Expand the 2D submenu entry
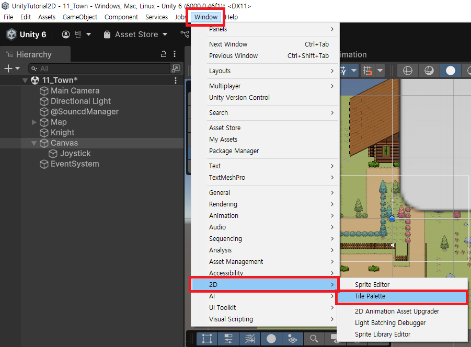The width and height of the screenshot is (471, 347). click(x=265, y=285)
